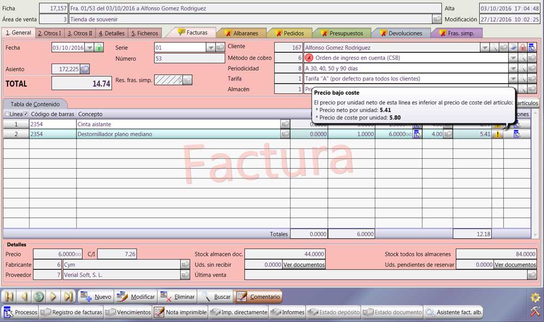Jump to the last record arrow
544x322 pixels.
tap(69, 297)
